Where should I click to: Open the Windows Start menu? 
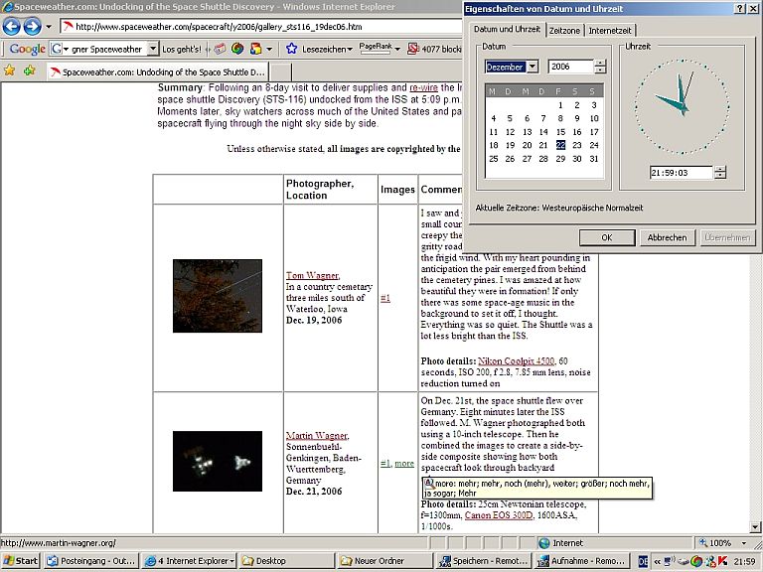click(20, 562)
